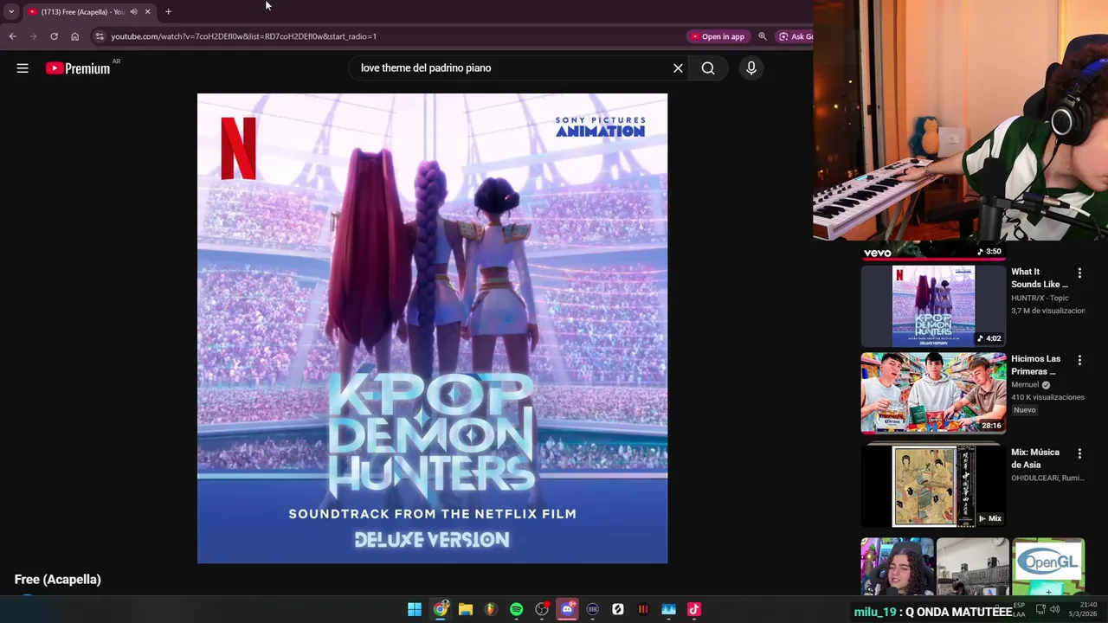Viewport: 1108px width, 623px height.
Task: Click the KPop Demon Hunters album video
Action: 432,329
